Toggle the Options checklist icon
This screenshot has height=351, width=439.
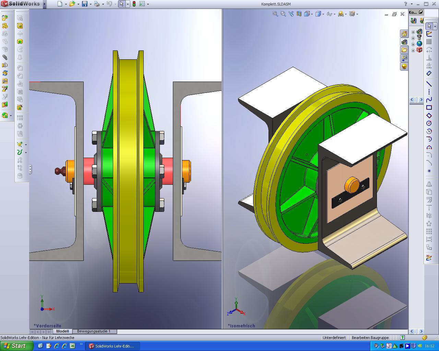[142, 4]
